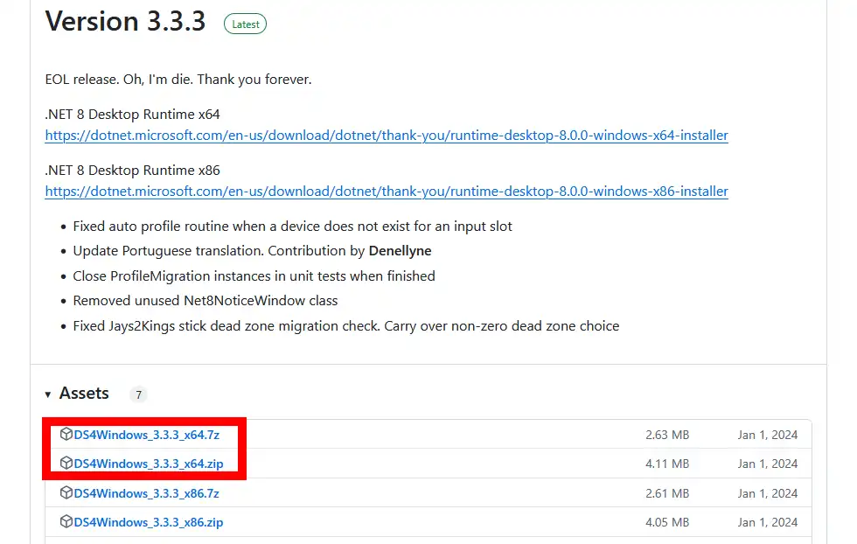
Task: Click the 'Fixed auto profile routine' bullet
Action: coord(292,227)
